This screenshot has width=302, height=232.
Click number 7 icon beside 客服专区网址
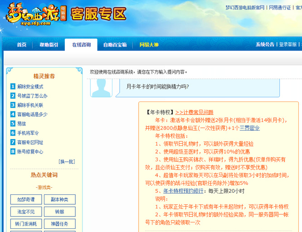[13, 142]
